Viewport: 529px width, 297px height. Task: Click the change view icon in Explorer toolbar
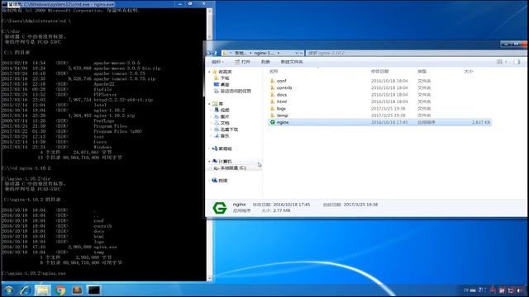(x=499, y=62)
